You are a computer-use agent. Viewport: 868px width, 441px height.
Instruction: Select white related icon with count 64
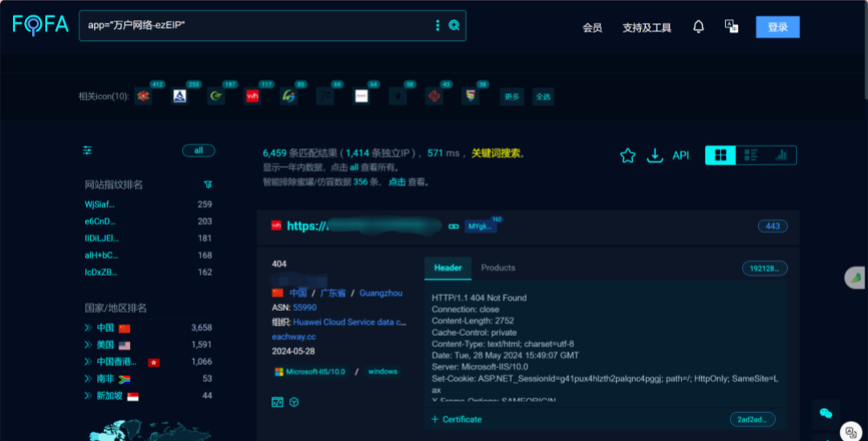[x=362, y=96]
